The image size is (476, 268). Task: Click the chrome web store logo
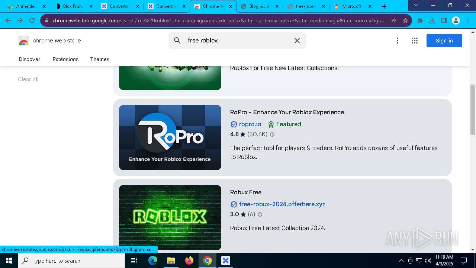click(x=50, y=41)
